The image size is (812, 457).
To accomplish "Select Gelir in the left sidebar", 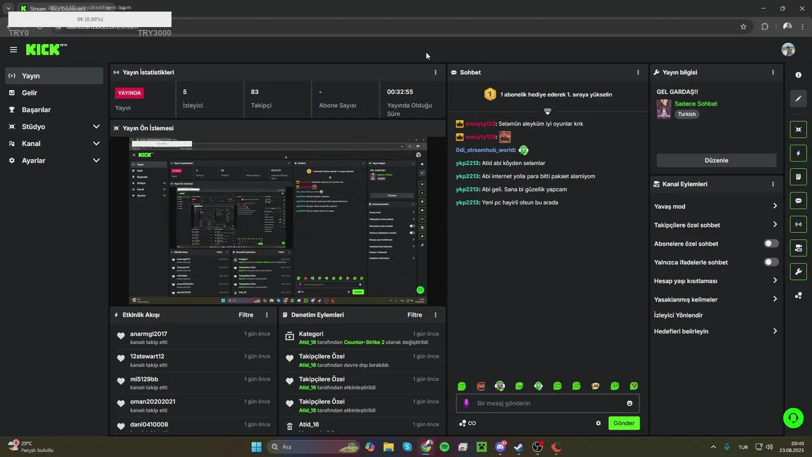I will pos(54,93).
